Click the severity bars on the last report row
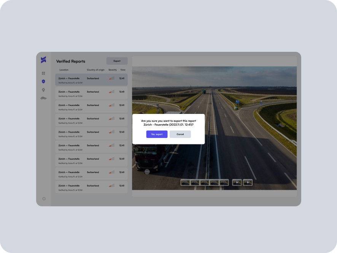The height and width of the screenshot is (253, 337). pyautogui.click(x=111, y=185)
